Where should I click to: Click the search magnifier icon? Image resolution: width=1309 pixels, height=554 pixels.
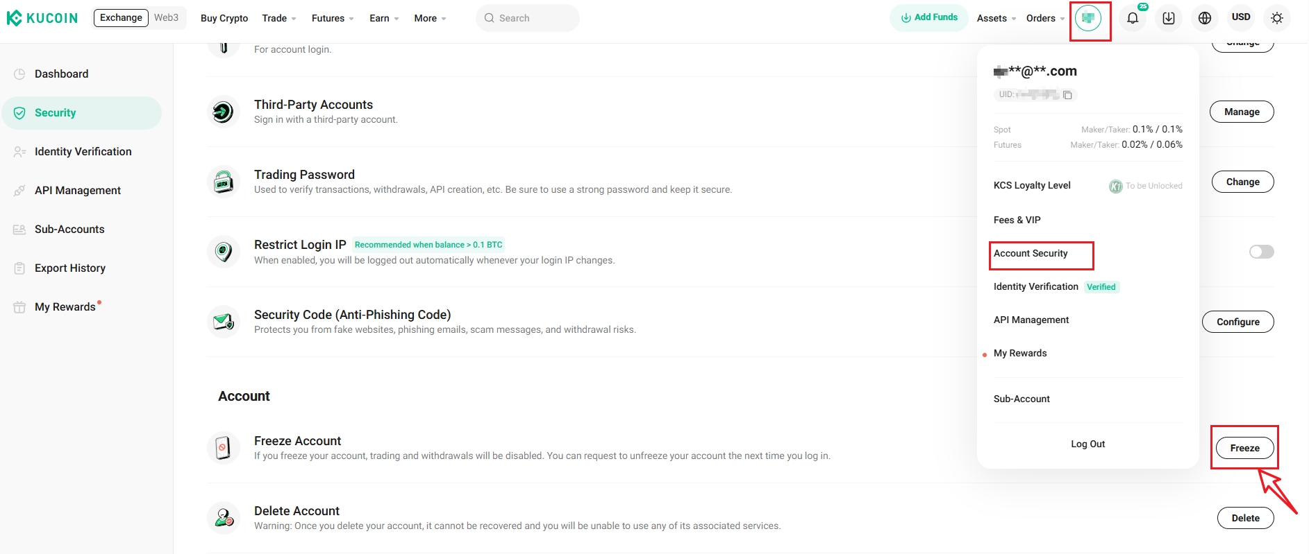490,18
